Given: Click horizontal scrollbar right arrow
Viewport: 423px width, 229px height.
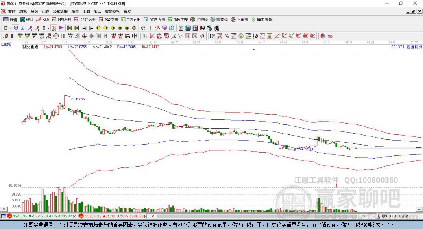Looking at the screenshot, I should point(364,216).
